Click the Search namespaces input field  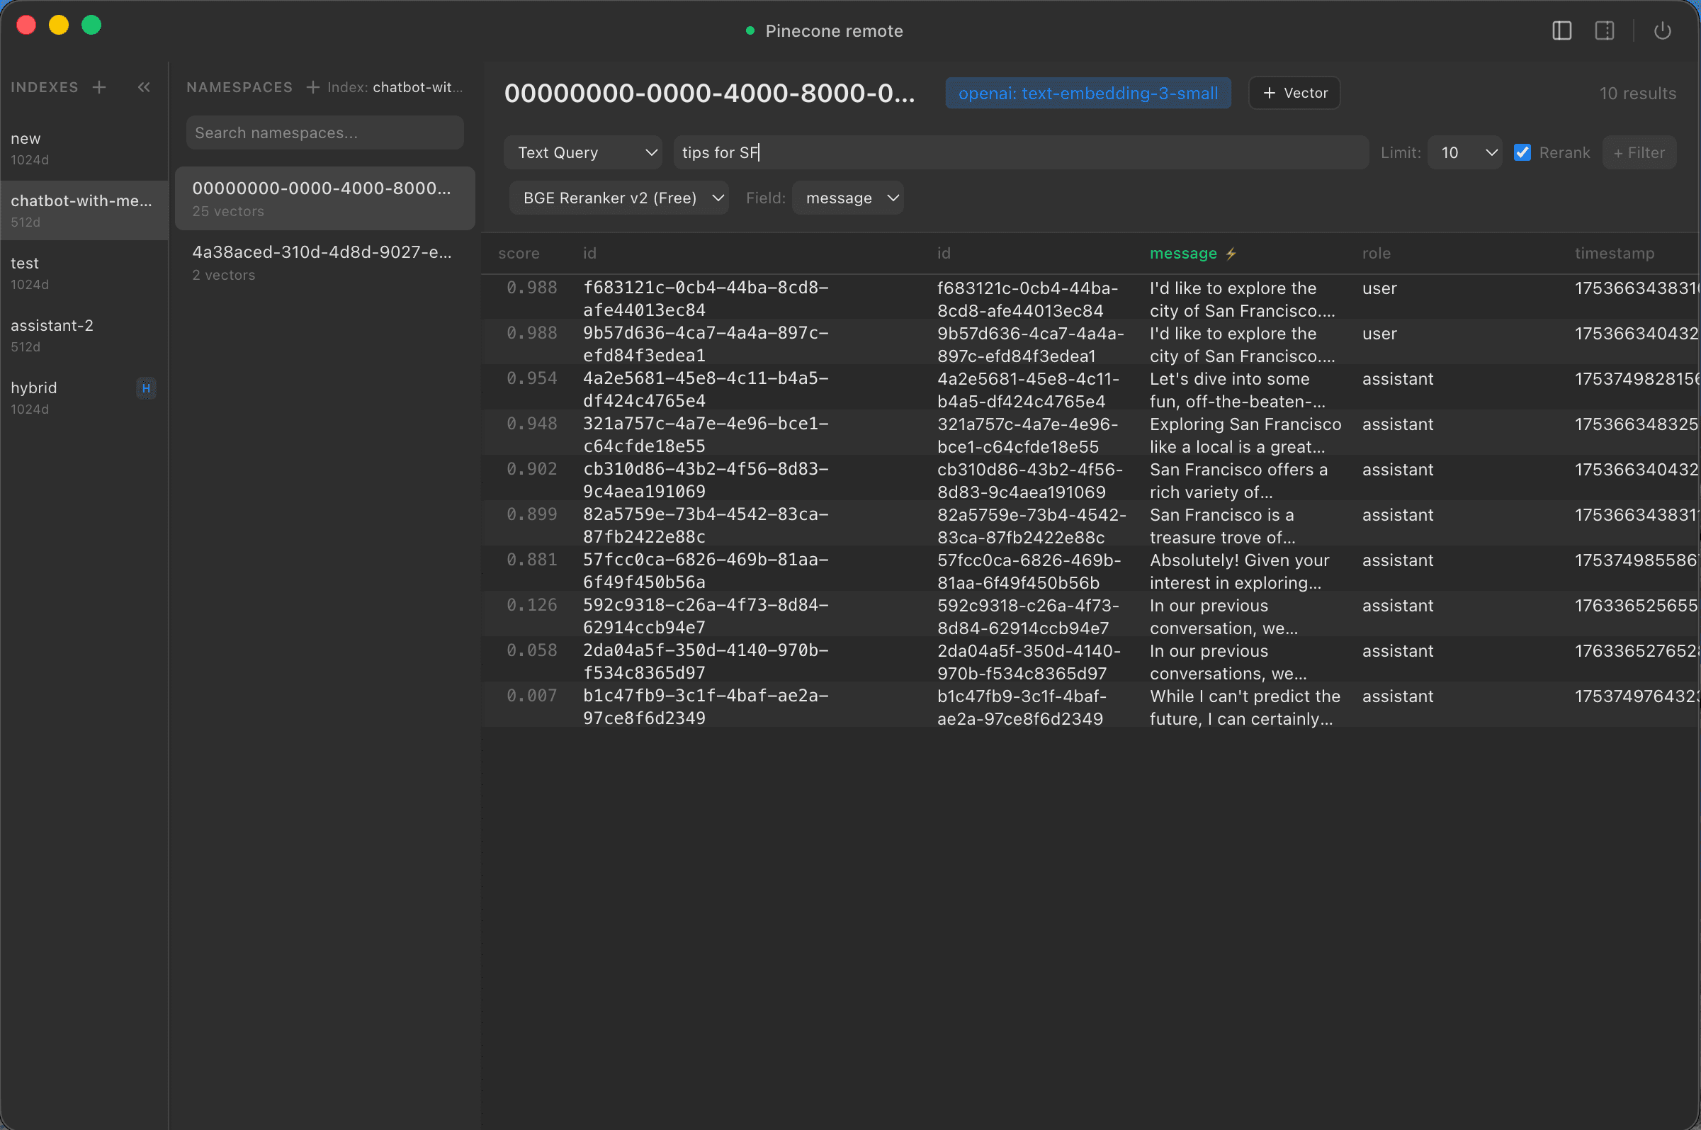pyautogui.click(x=324, y=132)
